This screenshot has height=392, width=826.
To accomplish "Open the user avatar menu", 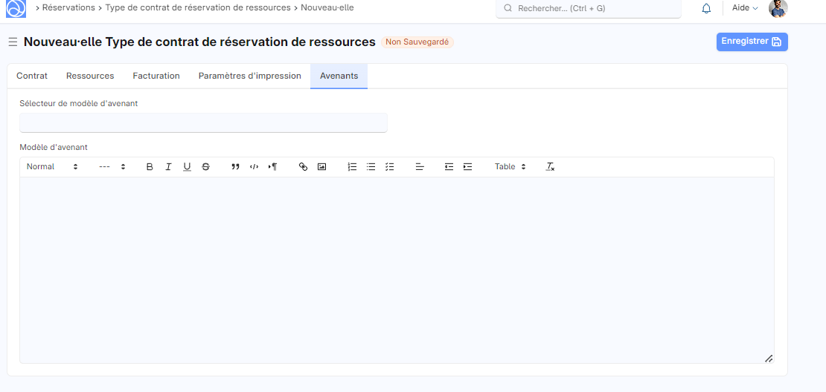I will [x=778, y=8].
